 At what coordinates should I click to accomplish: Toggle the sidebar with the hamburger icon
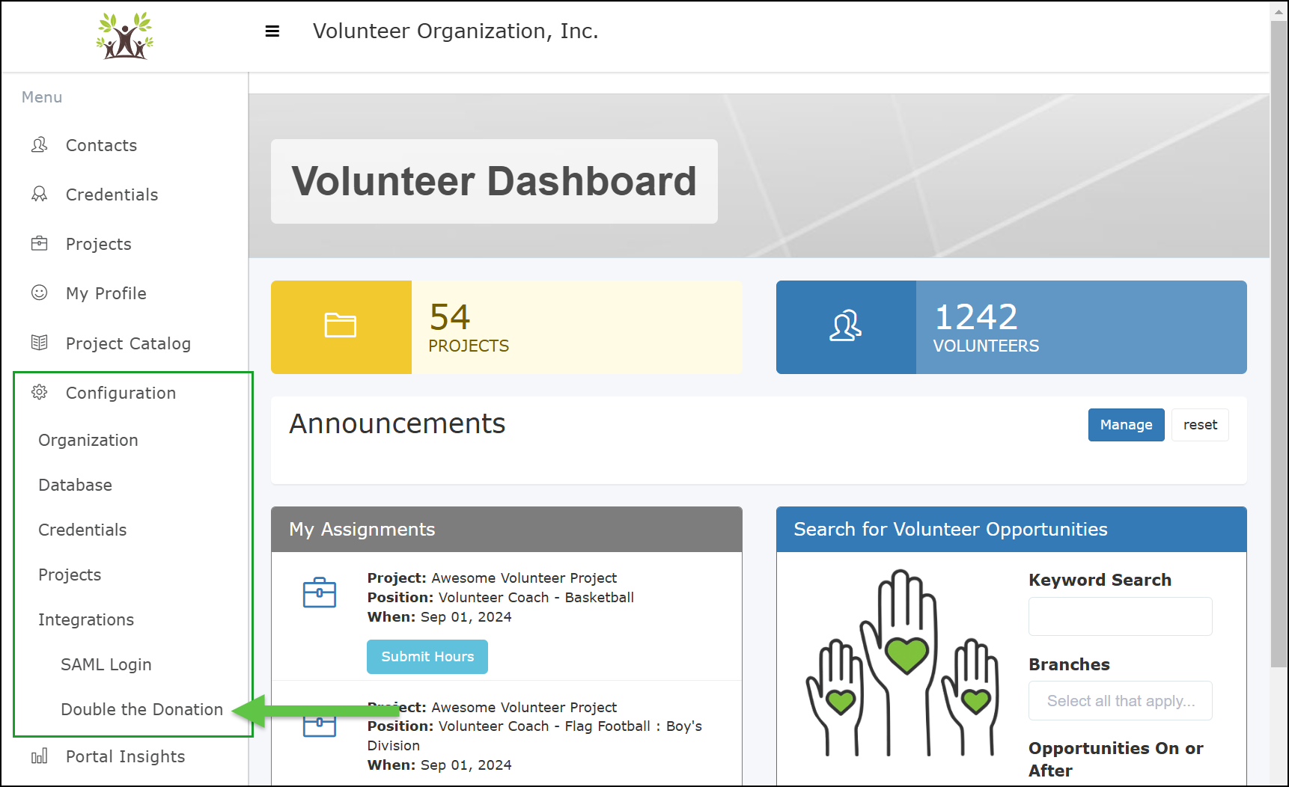[272, 31]
